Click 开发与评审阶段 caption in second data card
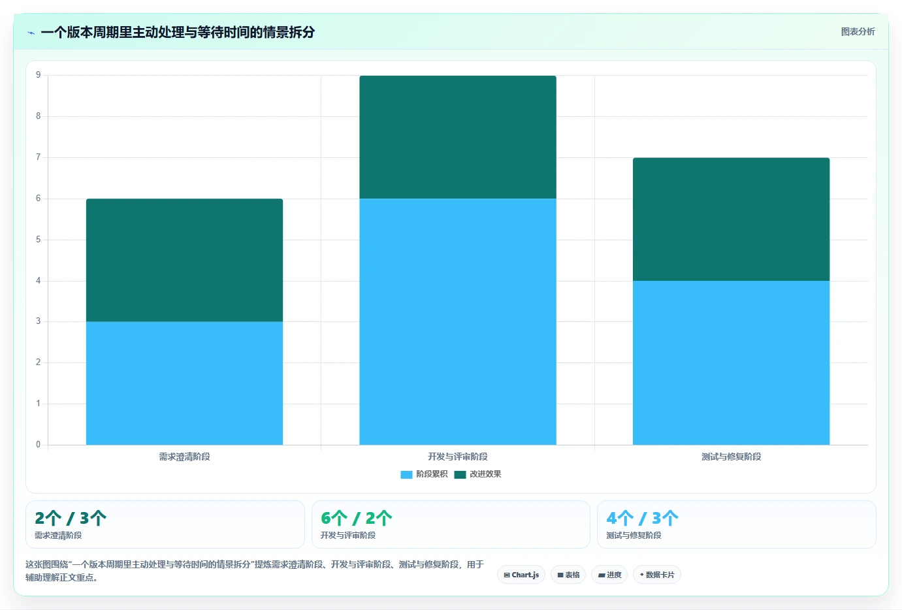902x610 pixels. tap(348, 536)
